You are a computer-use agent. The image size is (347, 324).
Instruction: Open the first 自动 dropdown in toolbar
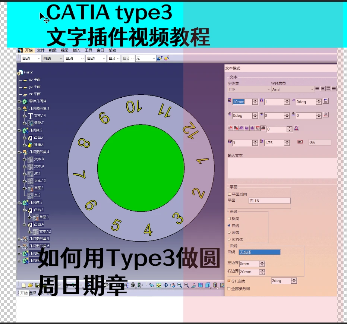31,59
